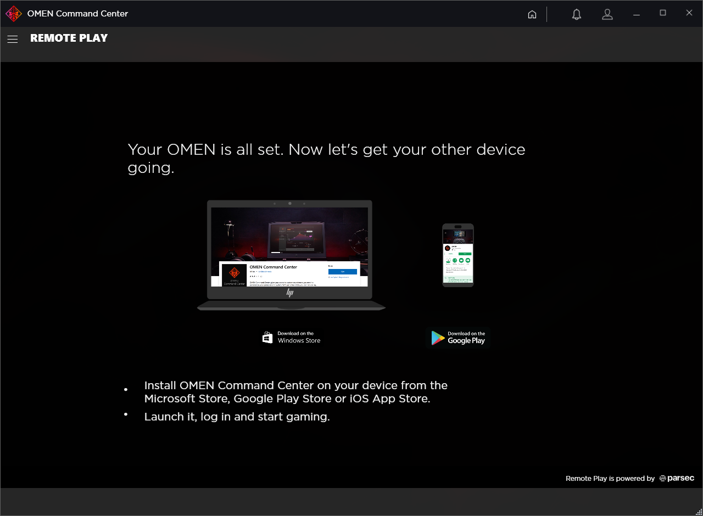
Task: Click "Install OMEN Command Center" instruction text
Action: [296, 392]
